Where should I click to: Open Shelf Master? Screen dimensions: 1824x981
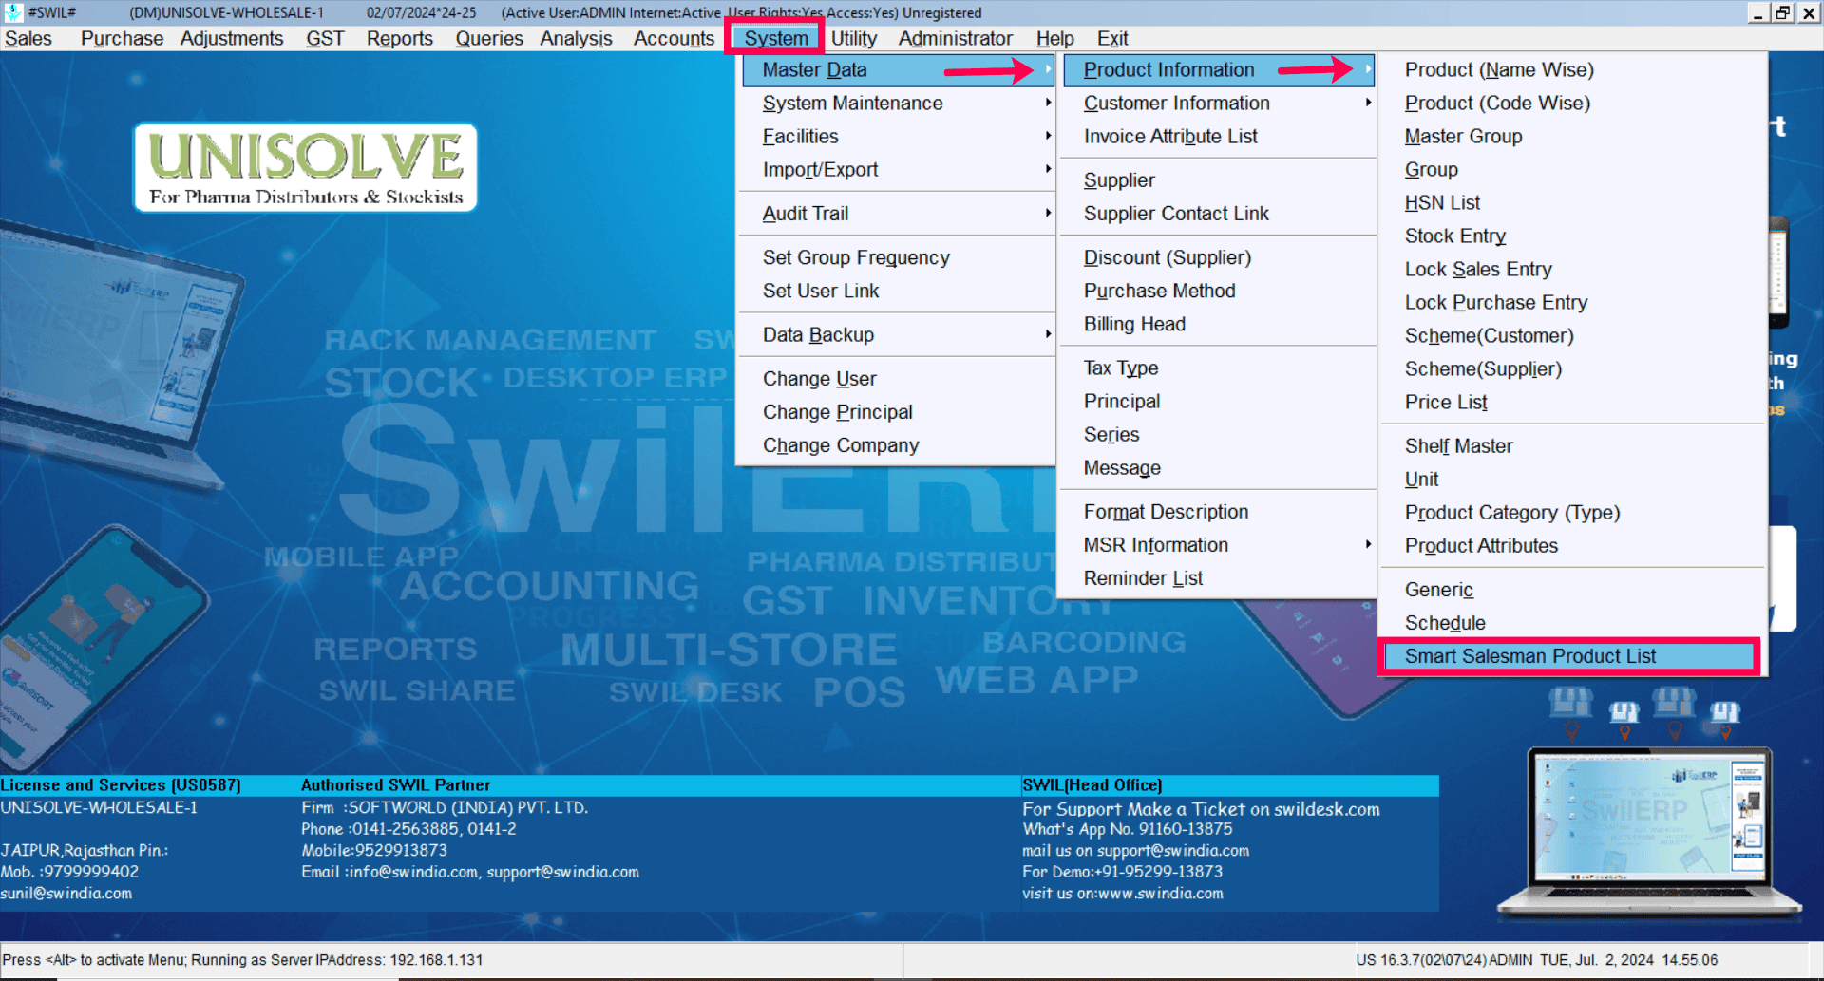1572,446
